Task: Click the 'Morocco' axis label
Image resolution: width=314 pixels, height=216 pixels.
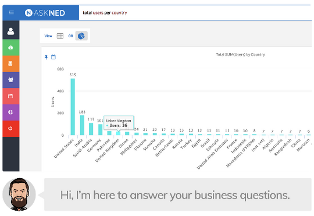Action: pyautogui.click(x=303, y=145)
